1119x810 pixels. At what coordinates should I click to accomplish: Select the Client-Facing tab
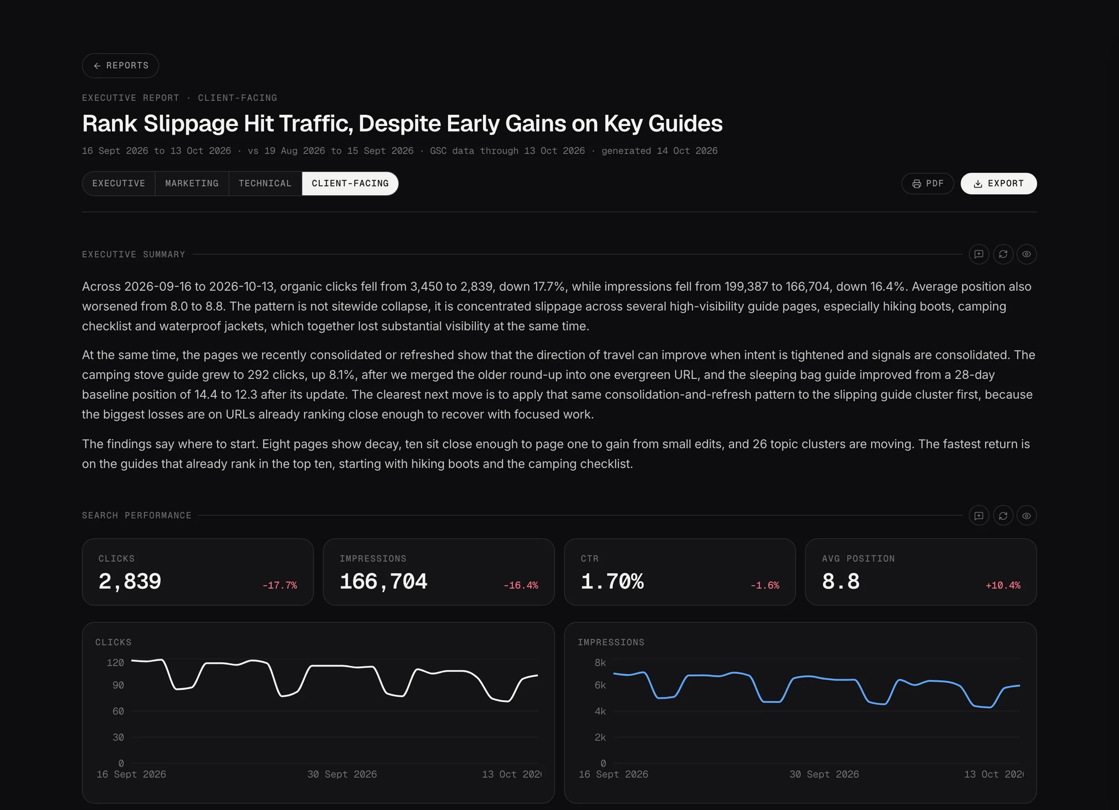point(350,184)
